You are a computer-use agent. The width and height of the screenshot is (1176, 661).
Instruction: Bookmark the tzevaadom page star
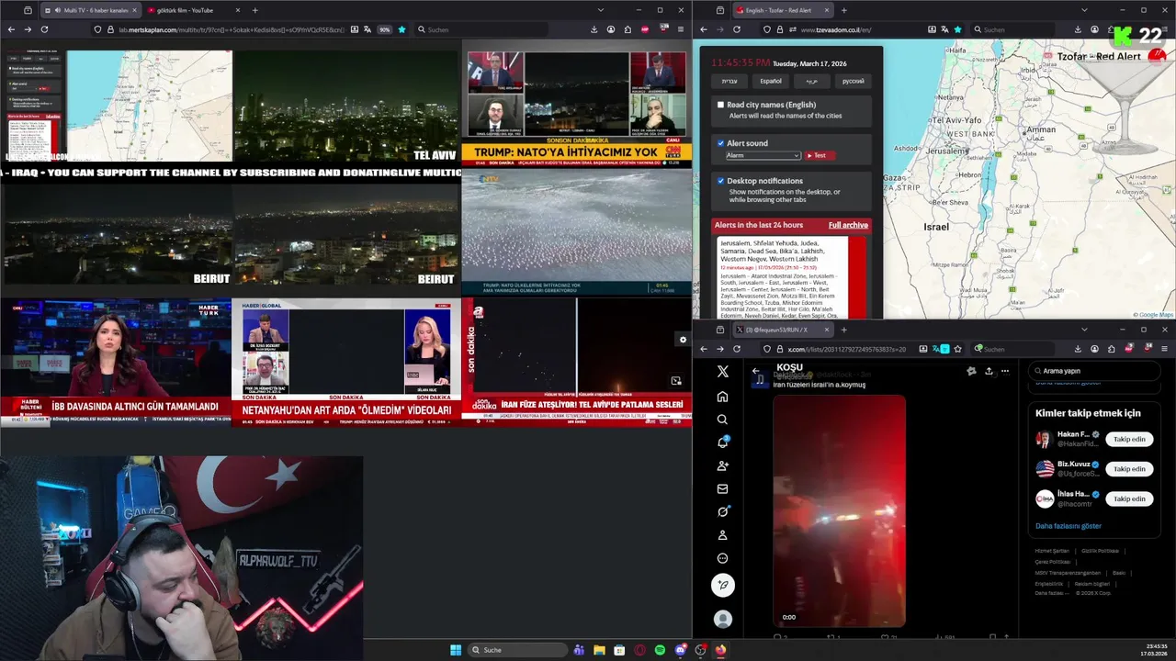click(957, 29)
